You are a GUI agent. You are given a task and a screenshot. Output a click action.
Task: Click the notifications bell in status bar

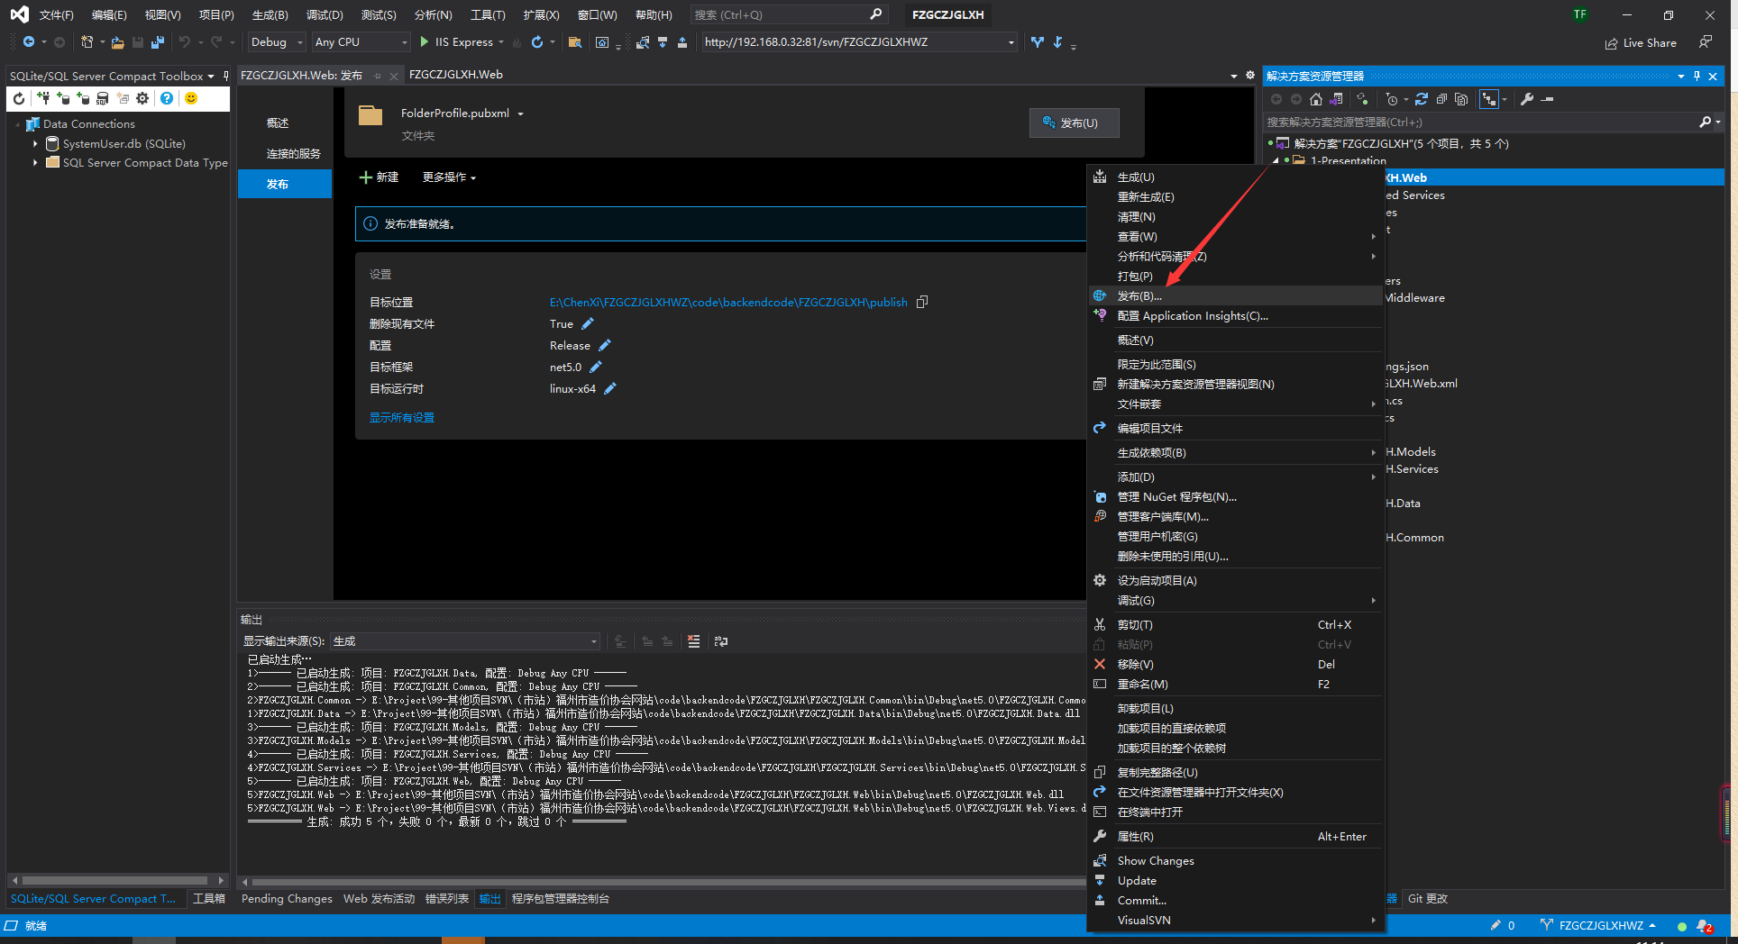point(1703,925)
